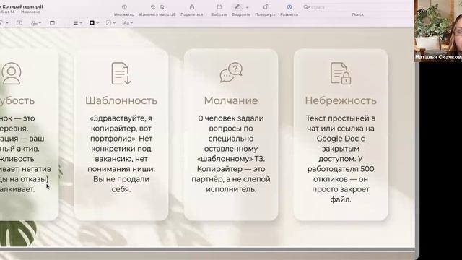Click the Изменить масштаб label
The height and width of the screenshot is (260, 462).
tap(157, 14)
